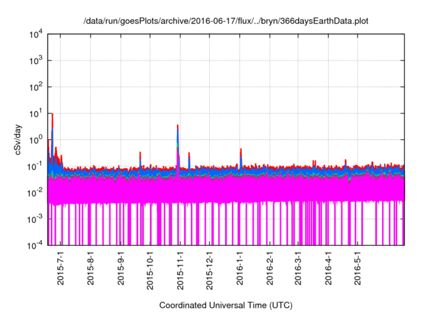Pick the 2016-1-1 date tick label
446x312 pixels.
(240, 268)
